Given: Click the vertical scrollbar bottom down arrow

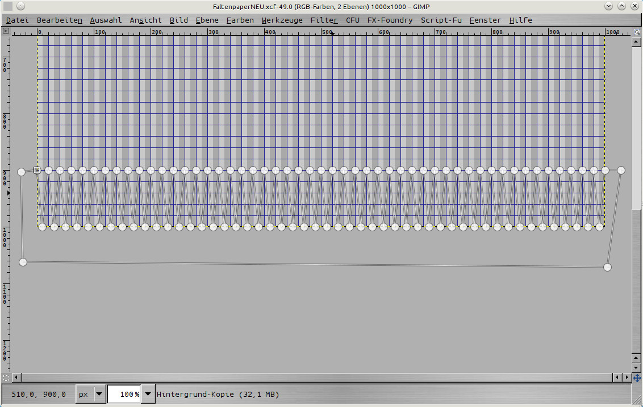Looking at the screenshot, I should (x=637, y=368).
